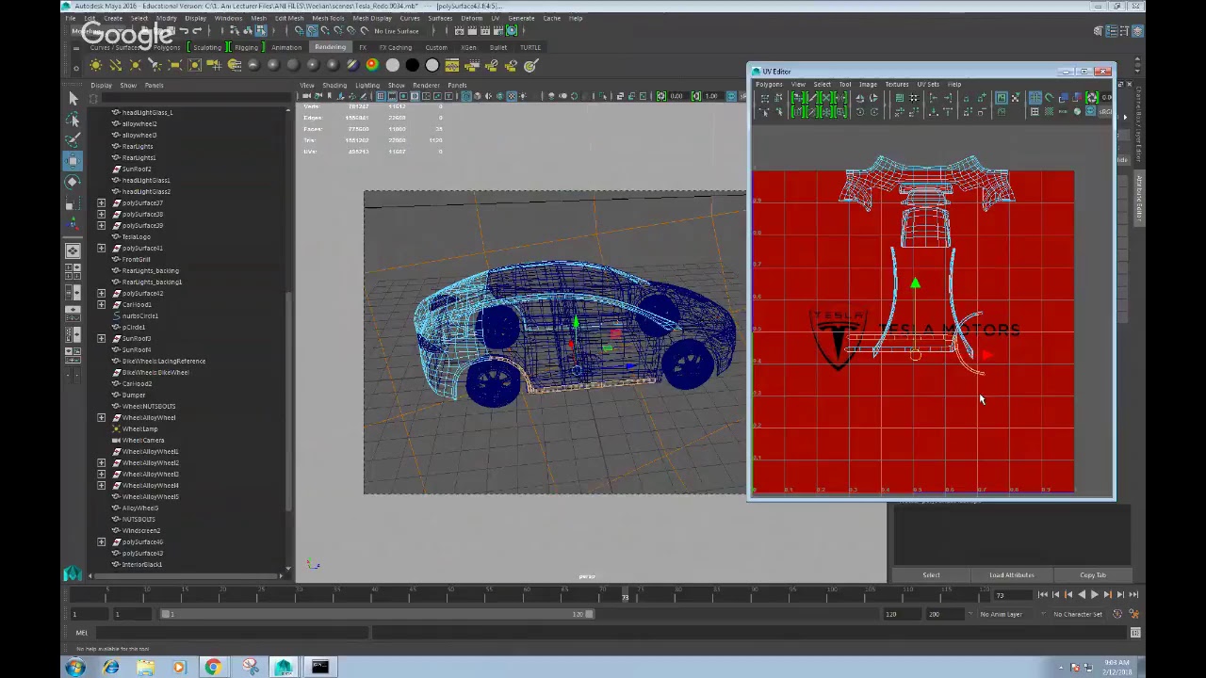Play the animation forward
Screen dimensions: 1206x678
pos(1095,594)
